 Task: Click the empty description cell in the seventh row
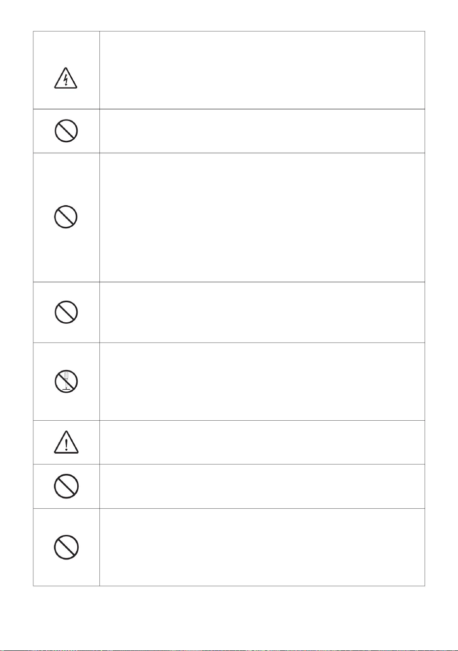coord(262,486)
